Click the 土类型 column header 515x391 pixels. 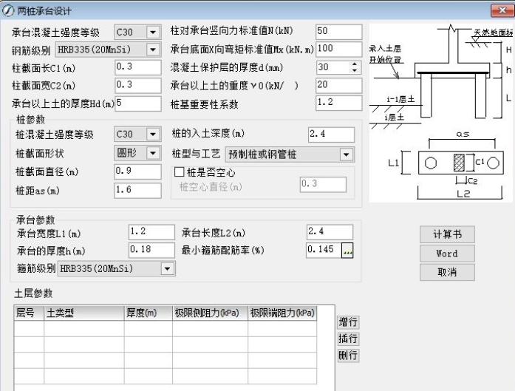(x=84, y=313)
